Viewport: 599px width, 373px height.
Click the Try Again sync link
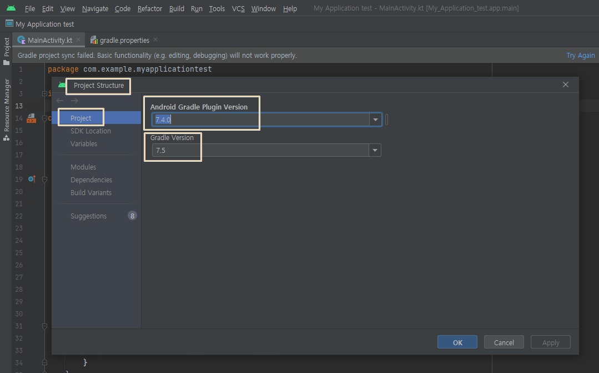[580, 56]
